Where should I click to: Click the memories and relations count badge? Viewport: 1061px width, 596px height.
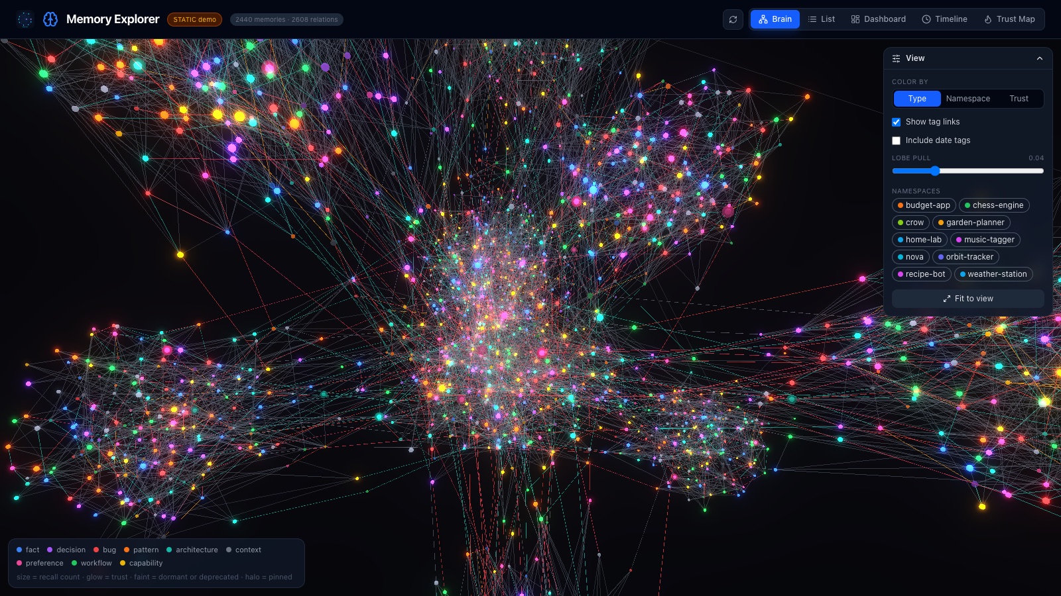[x=286, y=19]
